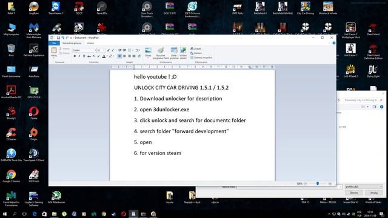Open the profiles file type dropdown in dialog
The width and height of the screenshot is (388, 218).
point(364,187)
